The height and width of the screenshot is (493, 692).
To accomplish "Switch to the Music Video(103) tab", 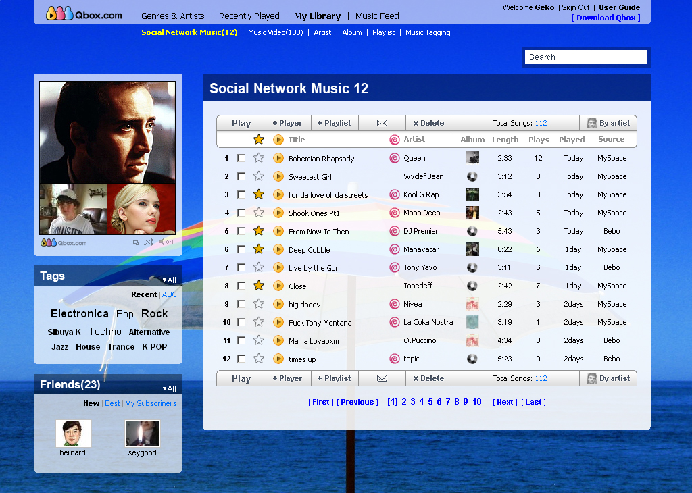I will click(x=276, y=32).
